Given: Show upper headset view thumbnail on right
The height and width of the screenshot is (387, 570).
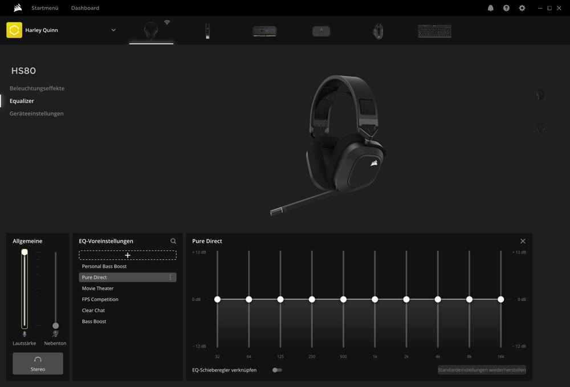Looking at the screenshot, I should click(540, 95).
